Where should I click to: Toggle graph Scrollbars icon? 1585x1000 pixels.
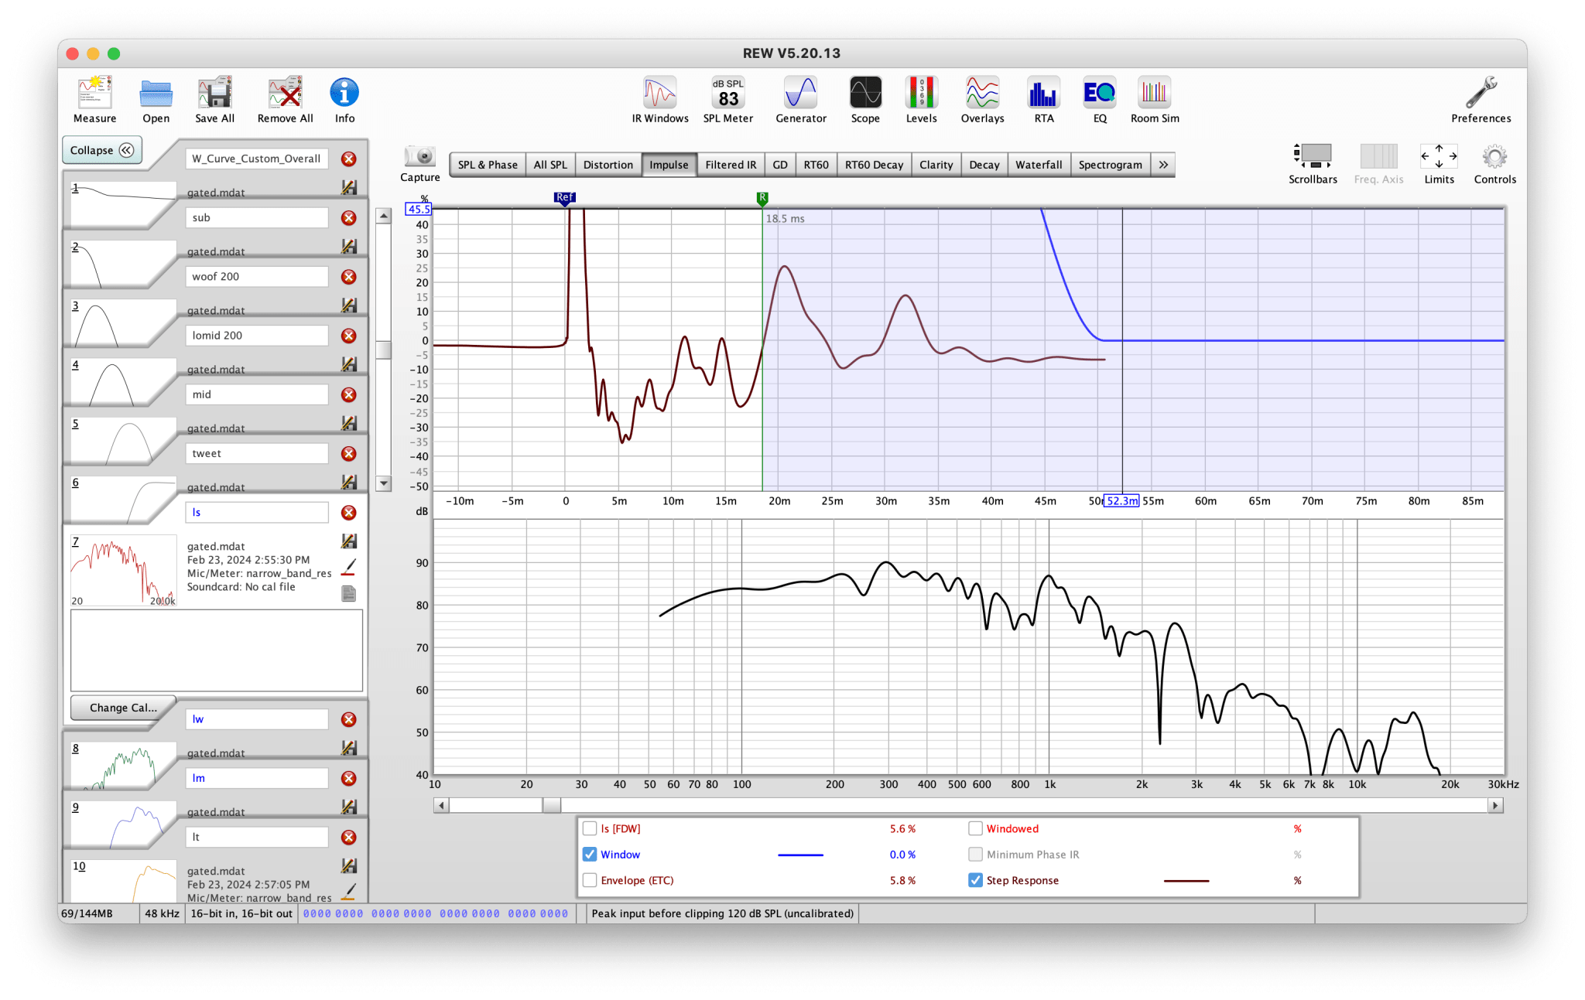[x=1313, y=155]
